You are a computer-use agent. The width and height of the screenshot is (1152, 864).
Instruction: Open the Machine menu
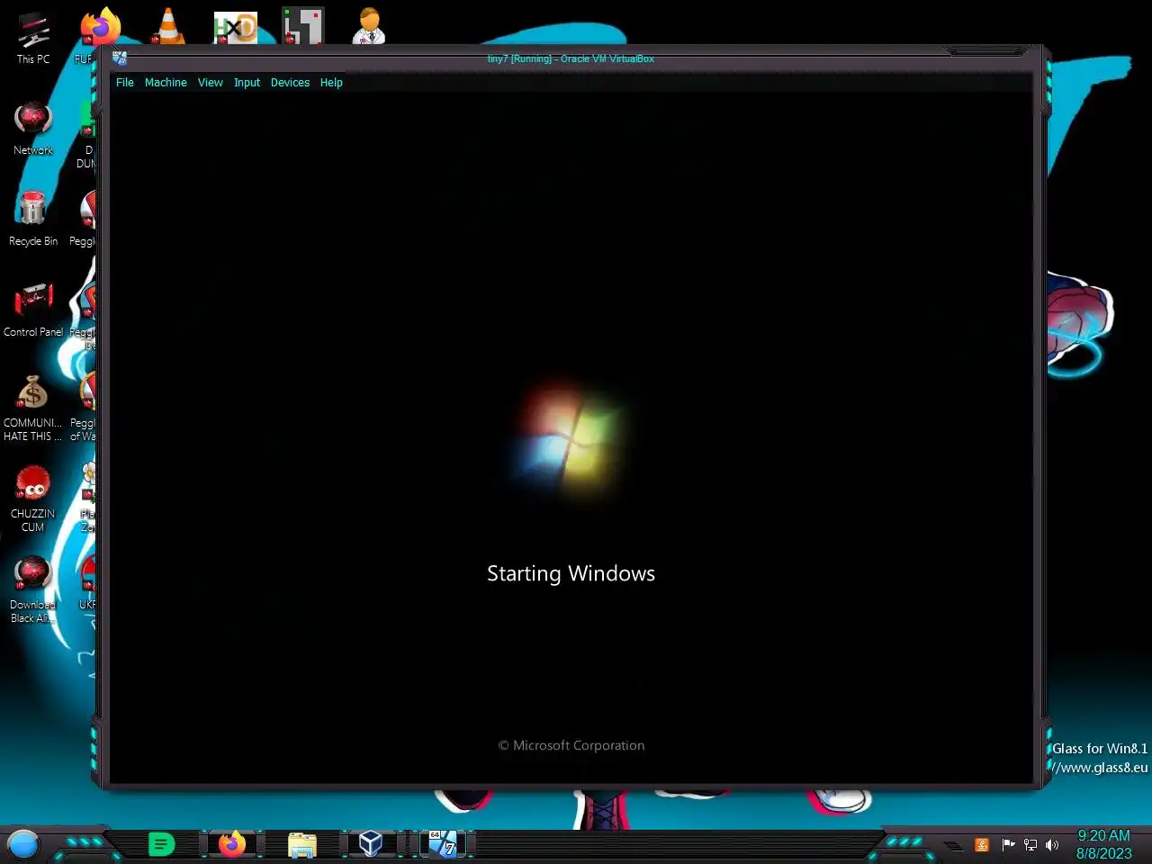click(x=166, y=83)
